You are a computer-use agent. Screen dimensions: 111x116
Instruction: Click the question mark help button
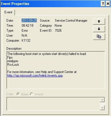103,4
